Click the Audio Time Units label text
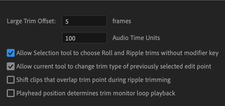Screen dimensions: 225x106 136,38
